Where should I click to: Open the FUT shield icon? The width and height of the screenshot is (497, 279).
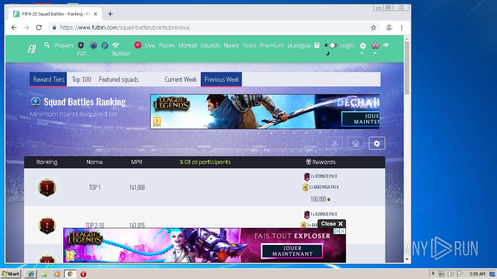tap(81, 45)
